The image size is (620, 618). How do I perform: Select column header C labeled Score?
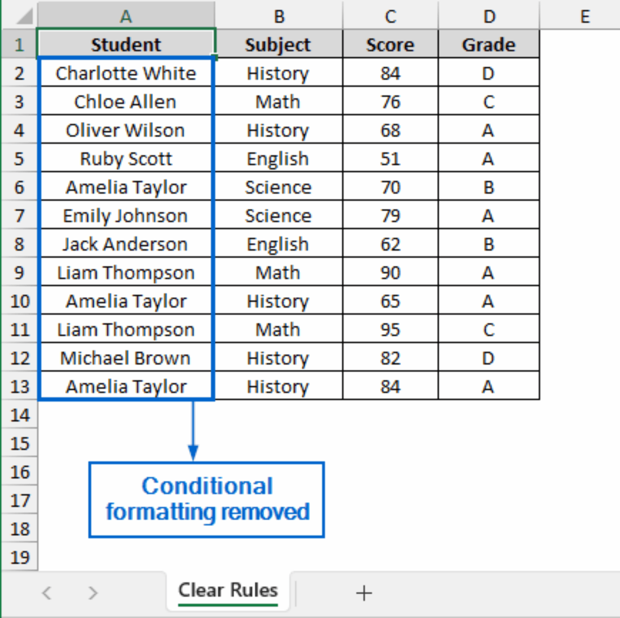pyautogui.click(x=390, y=15)
